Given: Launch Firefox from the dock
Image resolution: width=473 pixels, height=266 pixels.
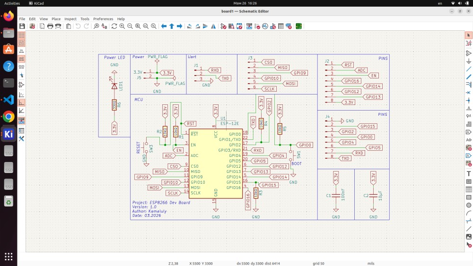Looking at the screenshot, I should pyautogui.click(x=9, y=16).
